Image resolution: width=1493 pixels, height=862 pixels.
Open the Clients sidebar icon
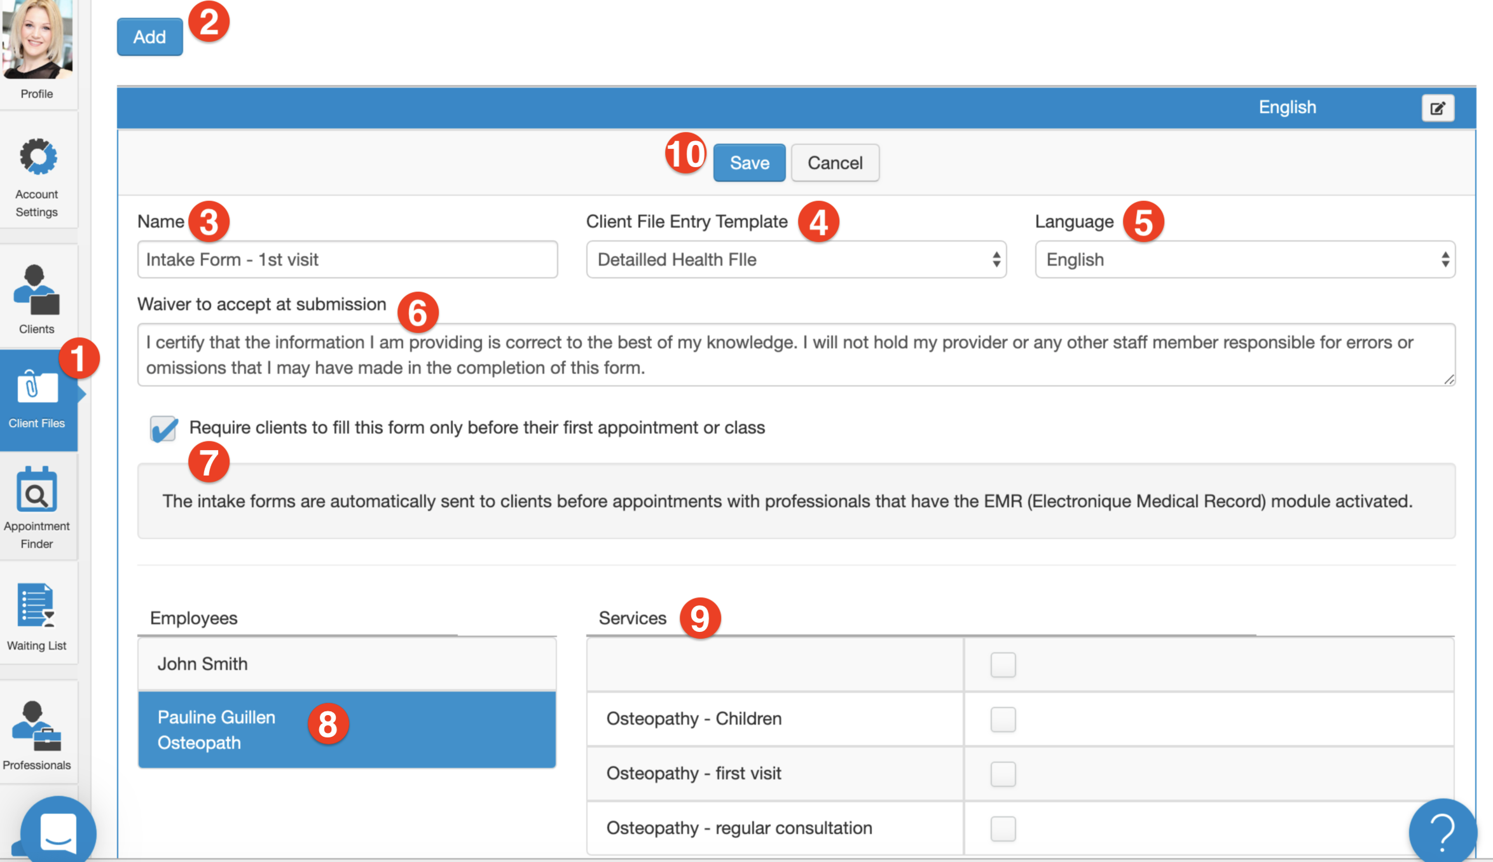[37, 290]
